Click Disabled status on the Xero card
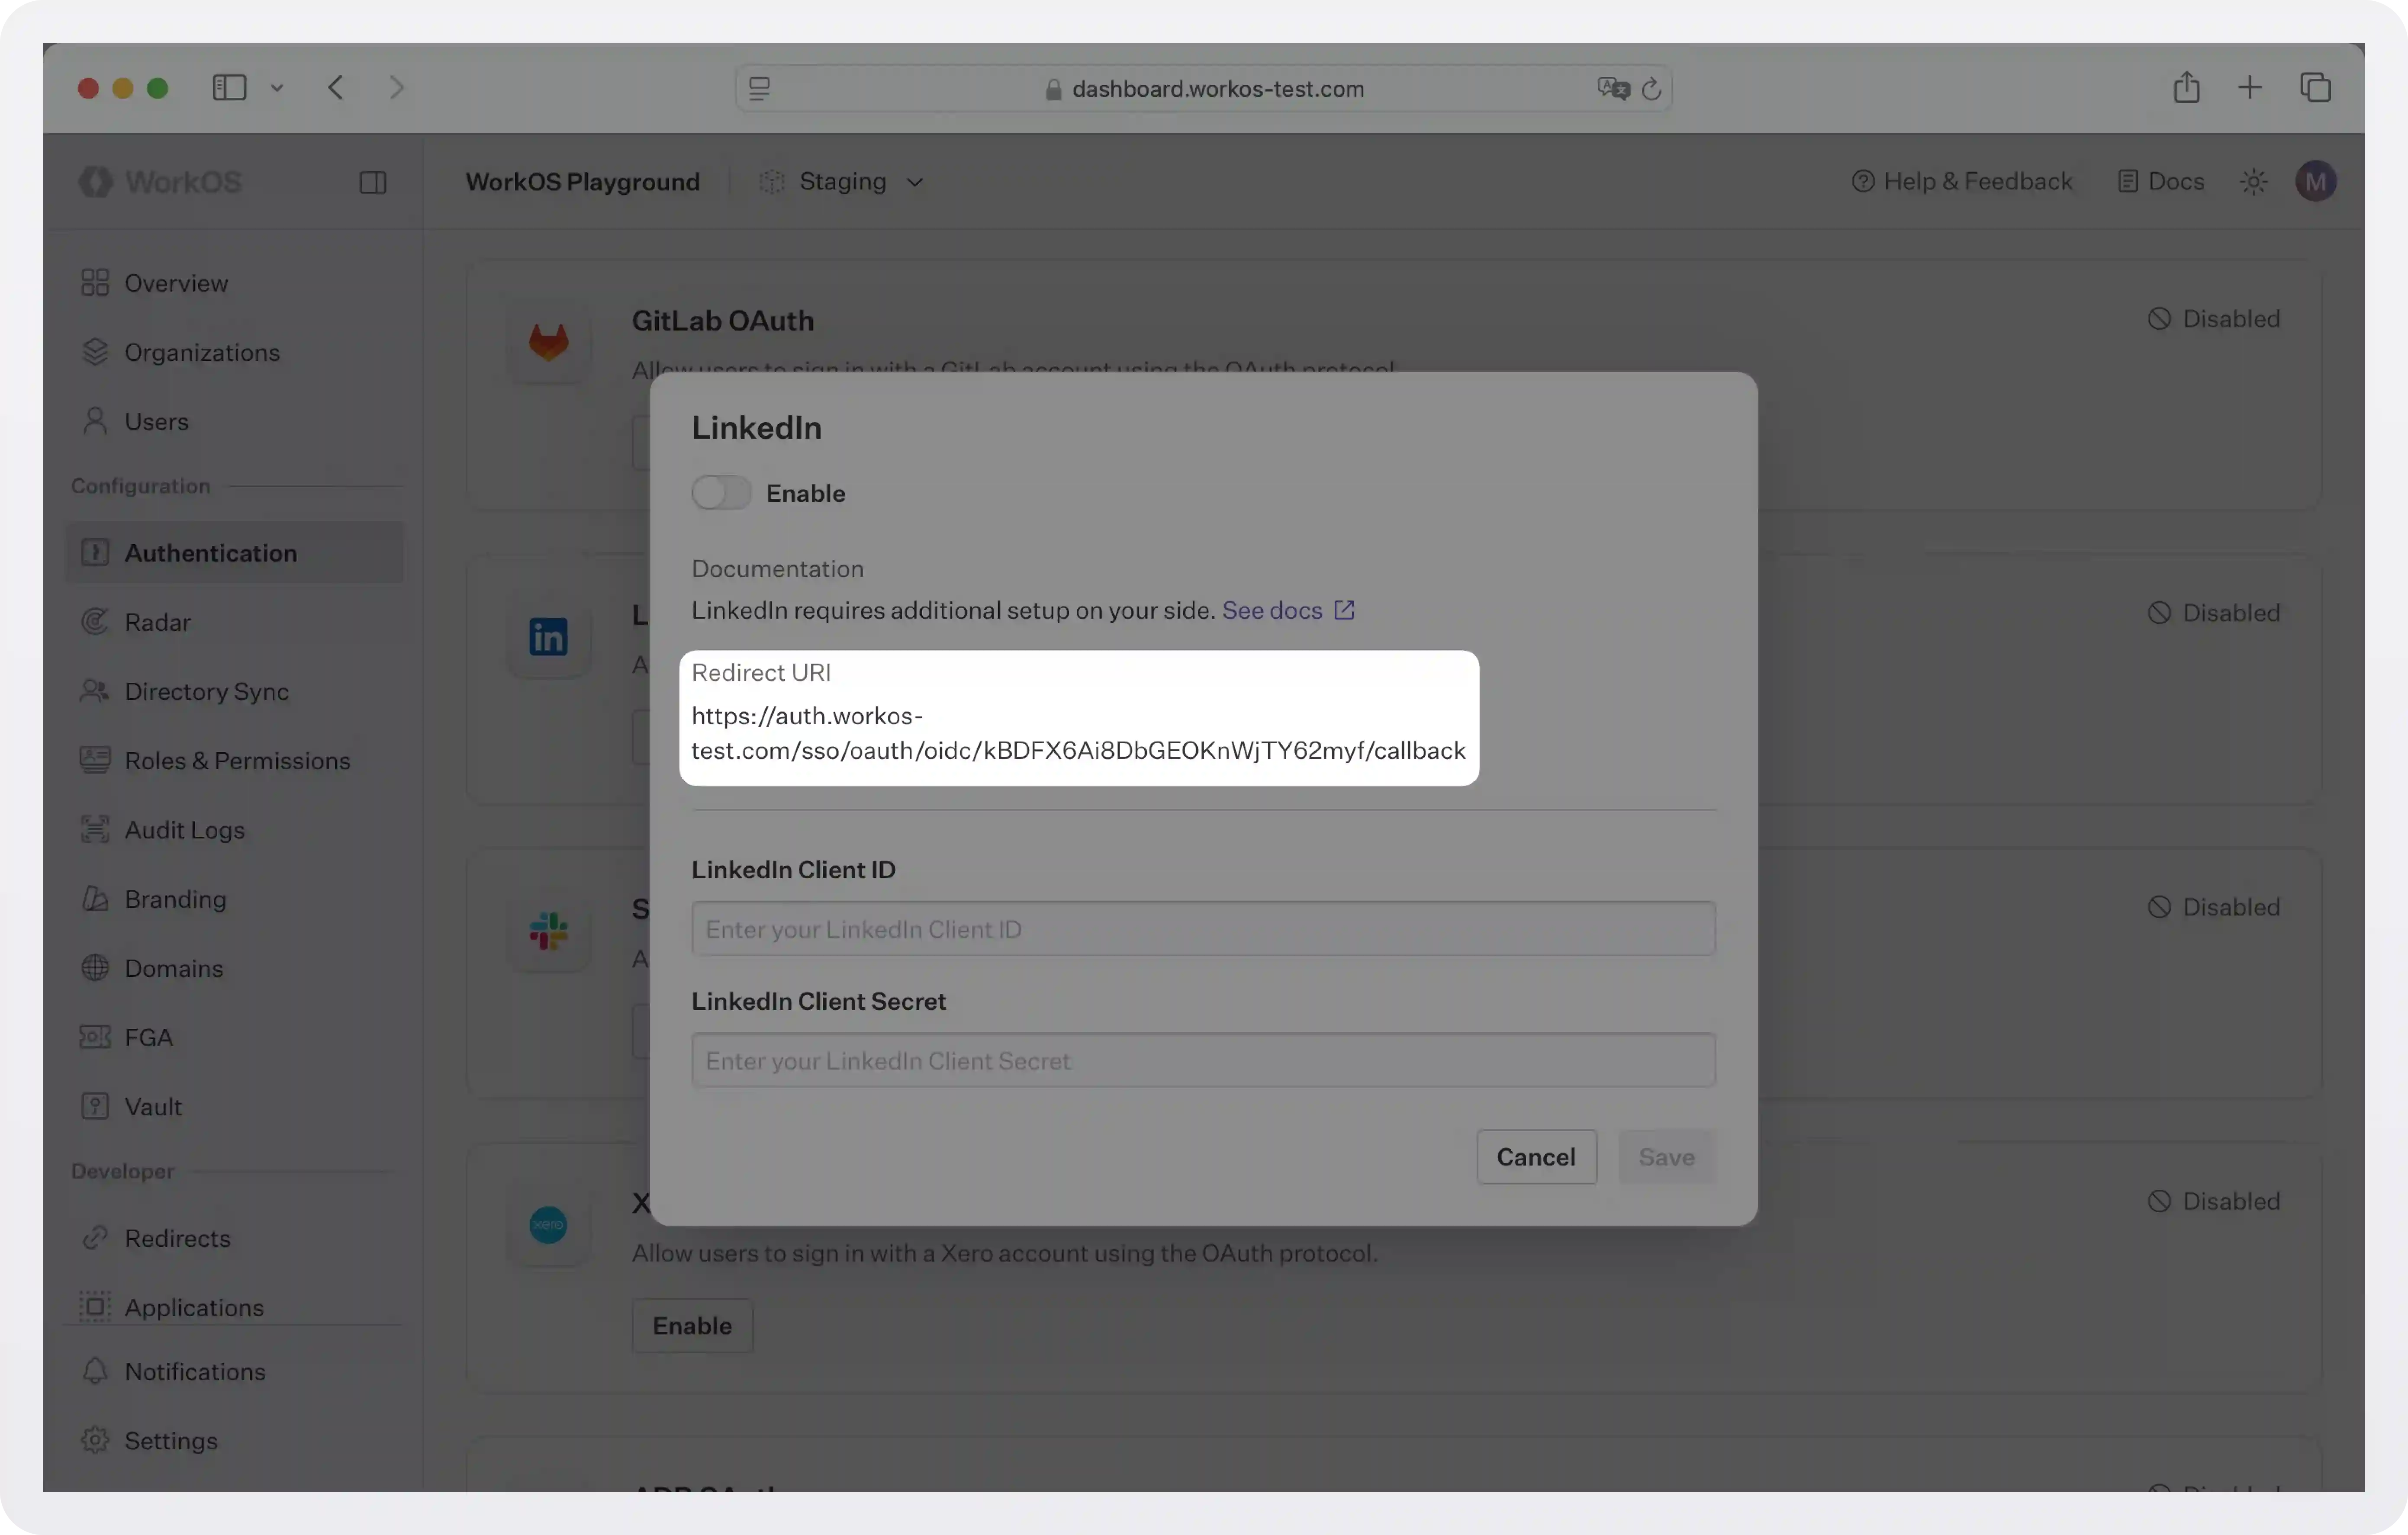 coord(2214,1200)
